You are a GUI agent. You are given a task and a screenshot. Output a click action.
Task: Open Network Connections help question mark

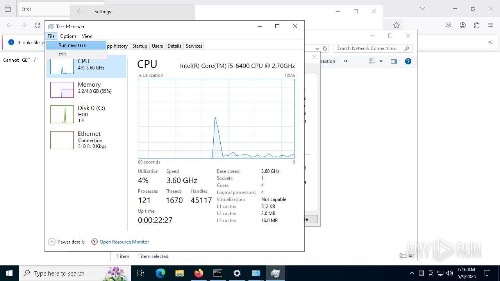coord(408,61)
